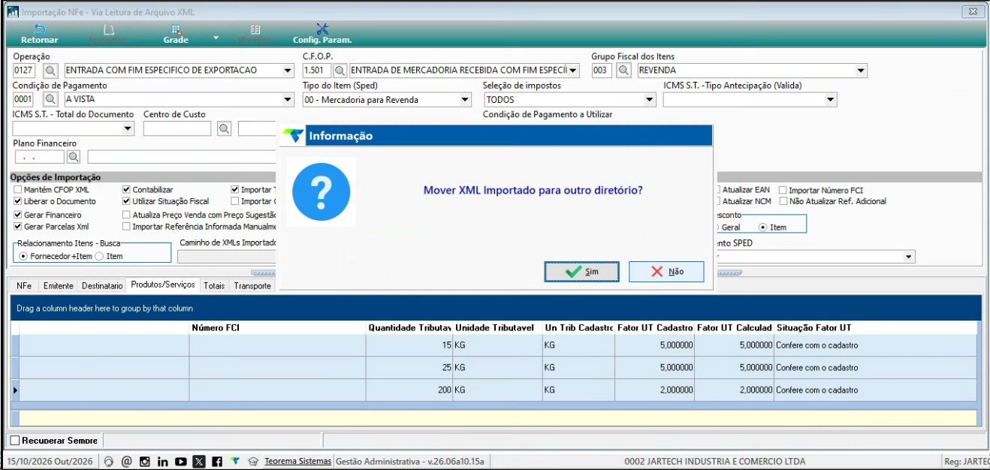Open the Tipo do Item (Sped) dropdown
Screen dimensions: 990x470
pos(465,98)
